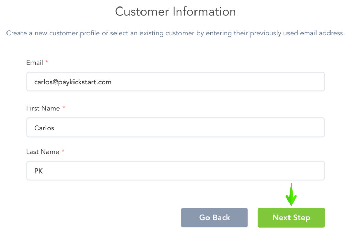Click the red asterisk beside Email
This screenshot has width=350, height=236.
tap(47, 62)
